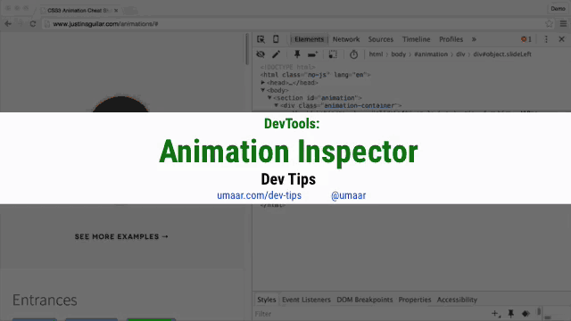Select the html class no-js line

[315, 75]
